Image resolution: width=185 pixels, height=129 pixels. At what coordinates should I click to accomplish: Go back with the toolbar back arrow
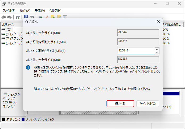(x=3, y=17)
